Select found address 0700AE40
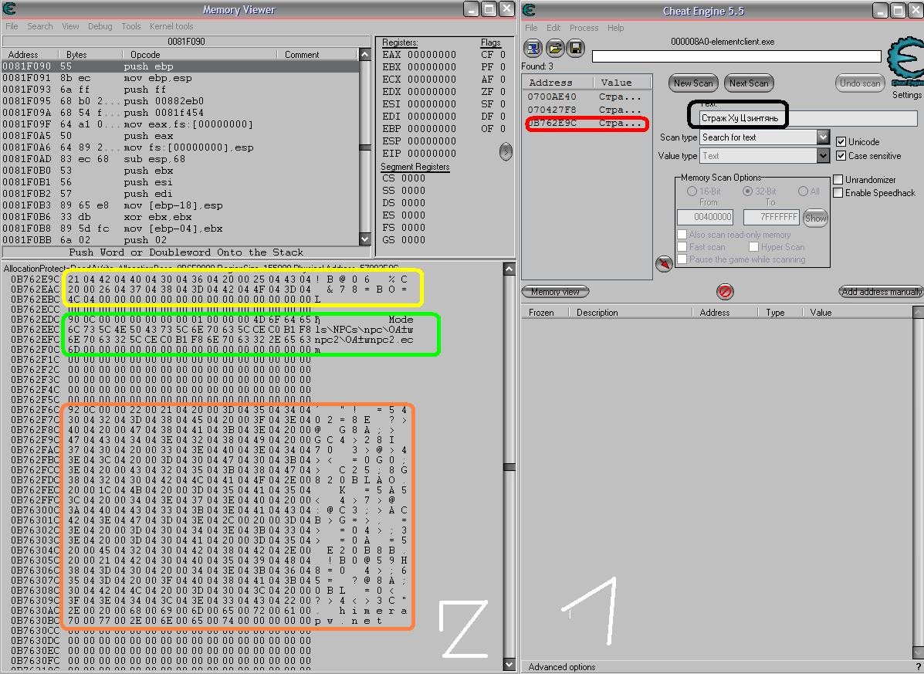924x674 pixels. click(x=586, y=97)
